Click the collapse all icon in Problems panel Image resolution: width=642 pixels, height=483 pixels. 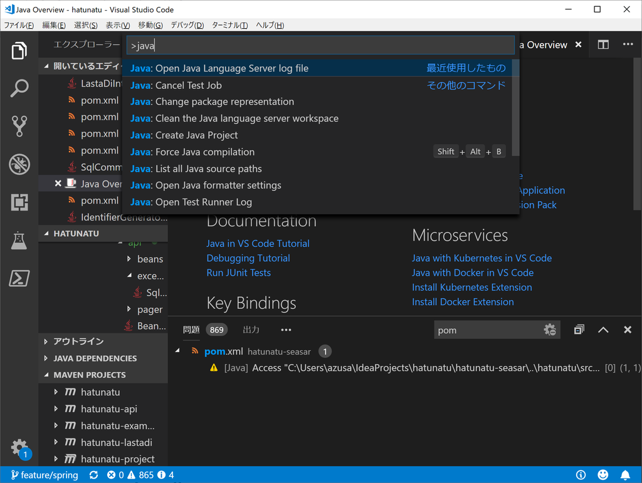coord(579,330)
